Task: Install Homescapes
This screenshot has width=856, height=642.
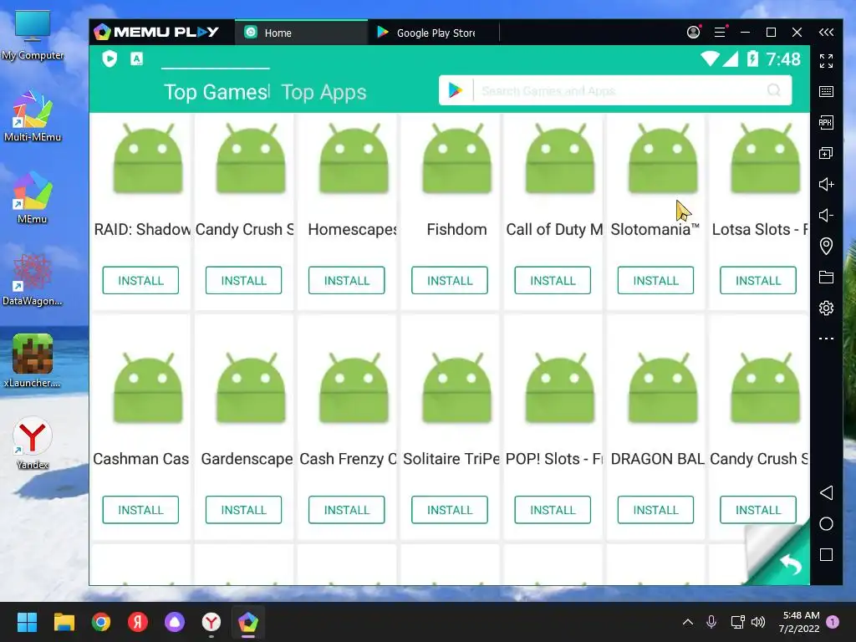Action: tap(347, 281)
